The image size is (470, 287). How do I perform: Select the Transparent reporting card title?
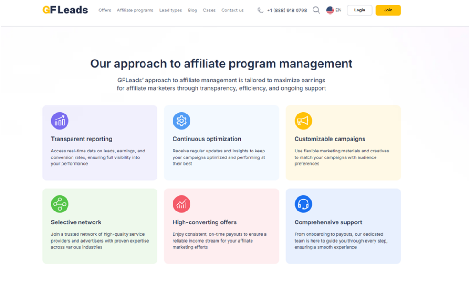point(82,139)
